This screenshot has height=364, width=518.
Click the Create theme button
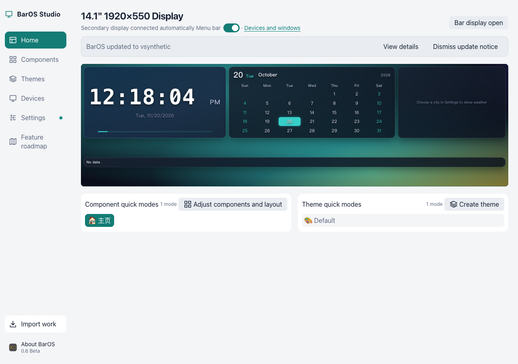click(x=474, y=204)
